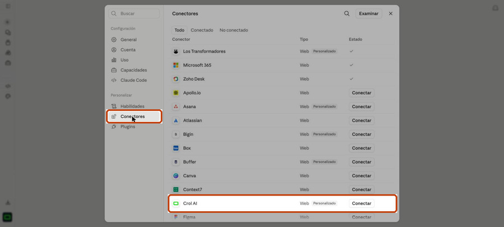
Task: Click the Tipo column header
Action: pos(304,40)
